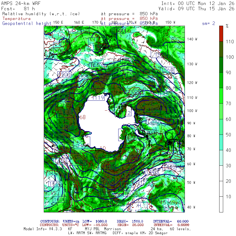236x236 pixels.
Task: Click the 1119 contour label on the map
Action: point(96,98)
